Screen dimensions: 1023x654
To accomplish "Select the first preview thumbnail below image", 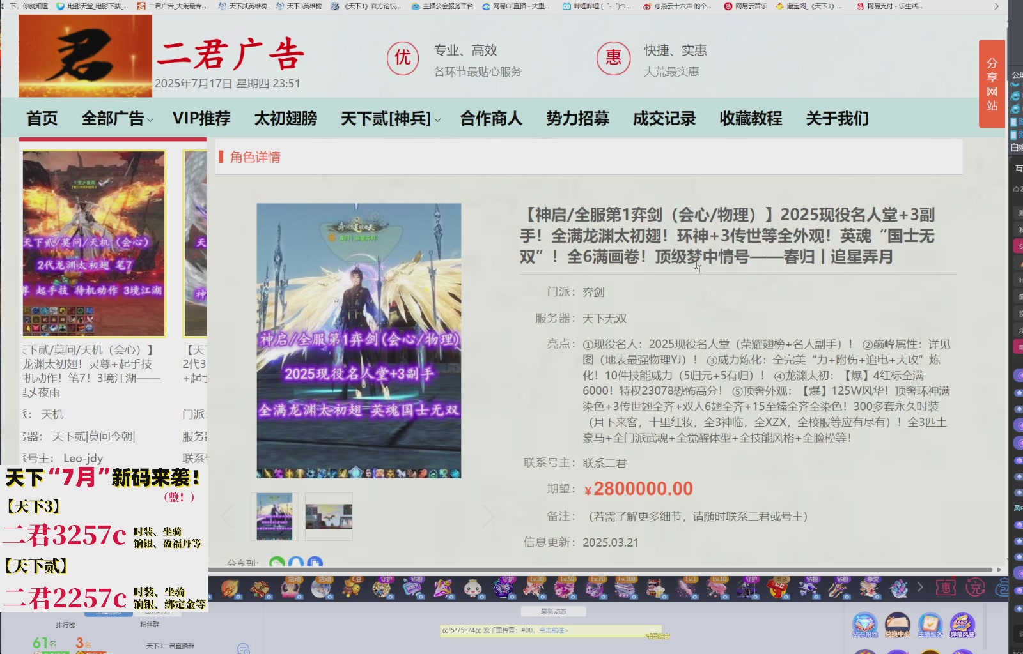I will (274, 517).
